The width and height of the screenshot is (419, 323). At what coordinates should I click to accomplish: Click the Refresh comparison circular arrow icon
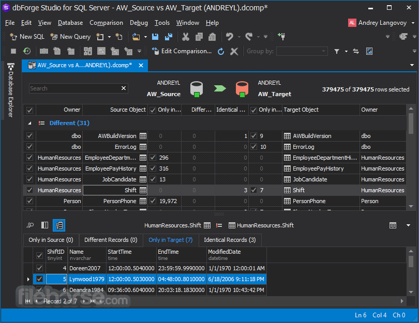click(x=221, y=51)
